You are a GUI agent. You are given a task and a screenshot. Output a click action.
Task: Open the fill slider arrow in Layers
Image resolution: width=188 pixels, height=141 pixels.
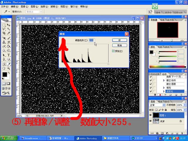pyautogui.click(x=185, y=110)
